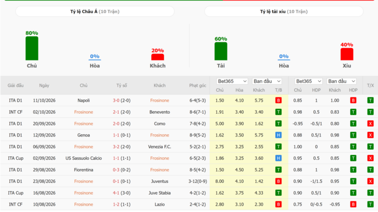Click corner stat 3-12(0-9)
Viewport: 378px width, 212px height.
pos(198,181)
